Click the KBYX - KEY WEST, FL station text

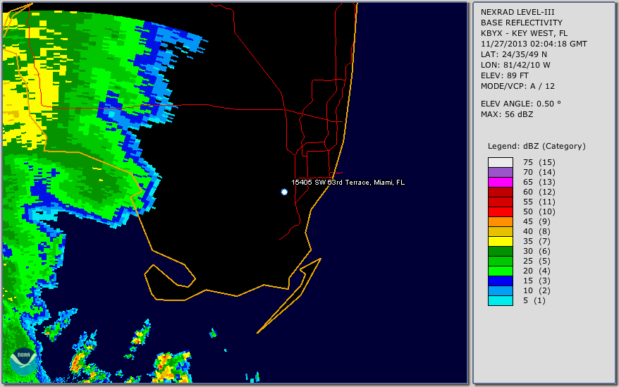[525, 33]
